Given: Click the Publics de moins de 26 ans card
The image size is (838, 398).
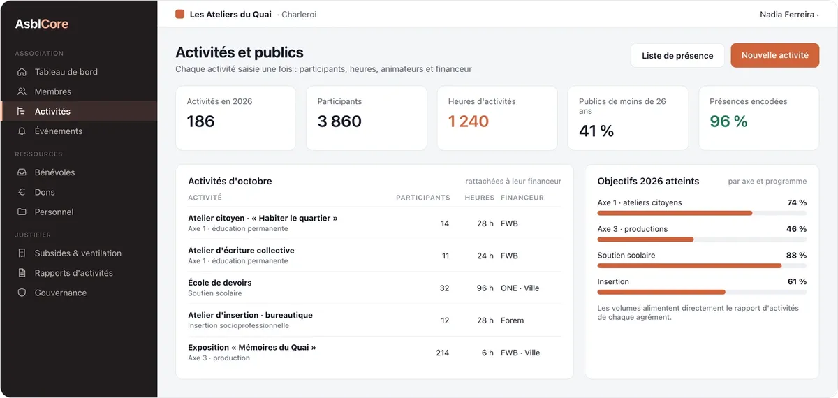Looking at the screenshot, I should pos(628,118).
